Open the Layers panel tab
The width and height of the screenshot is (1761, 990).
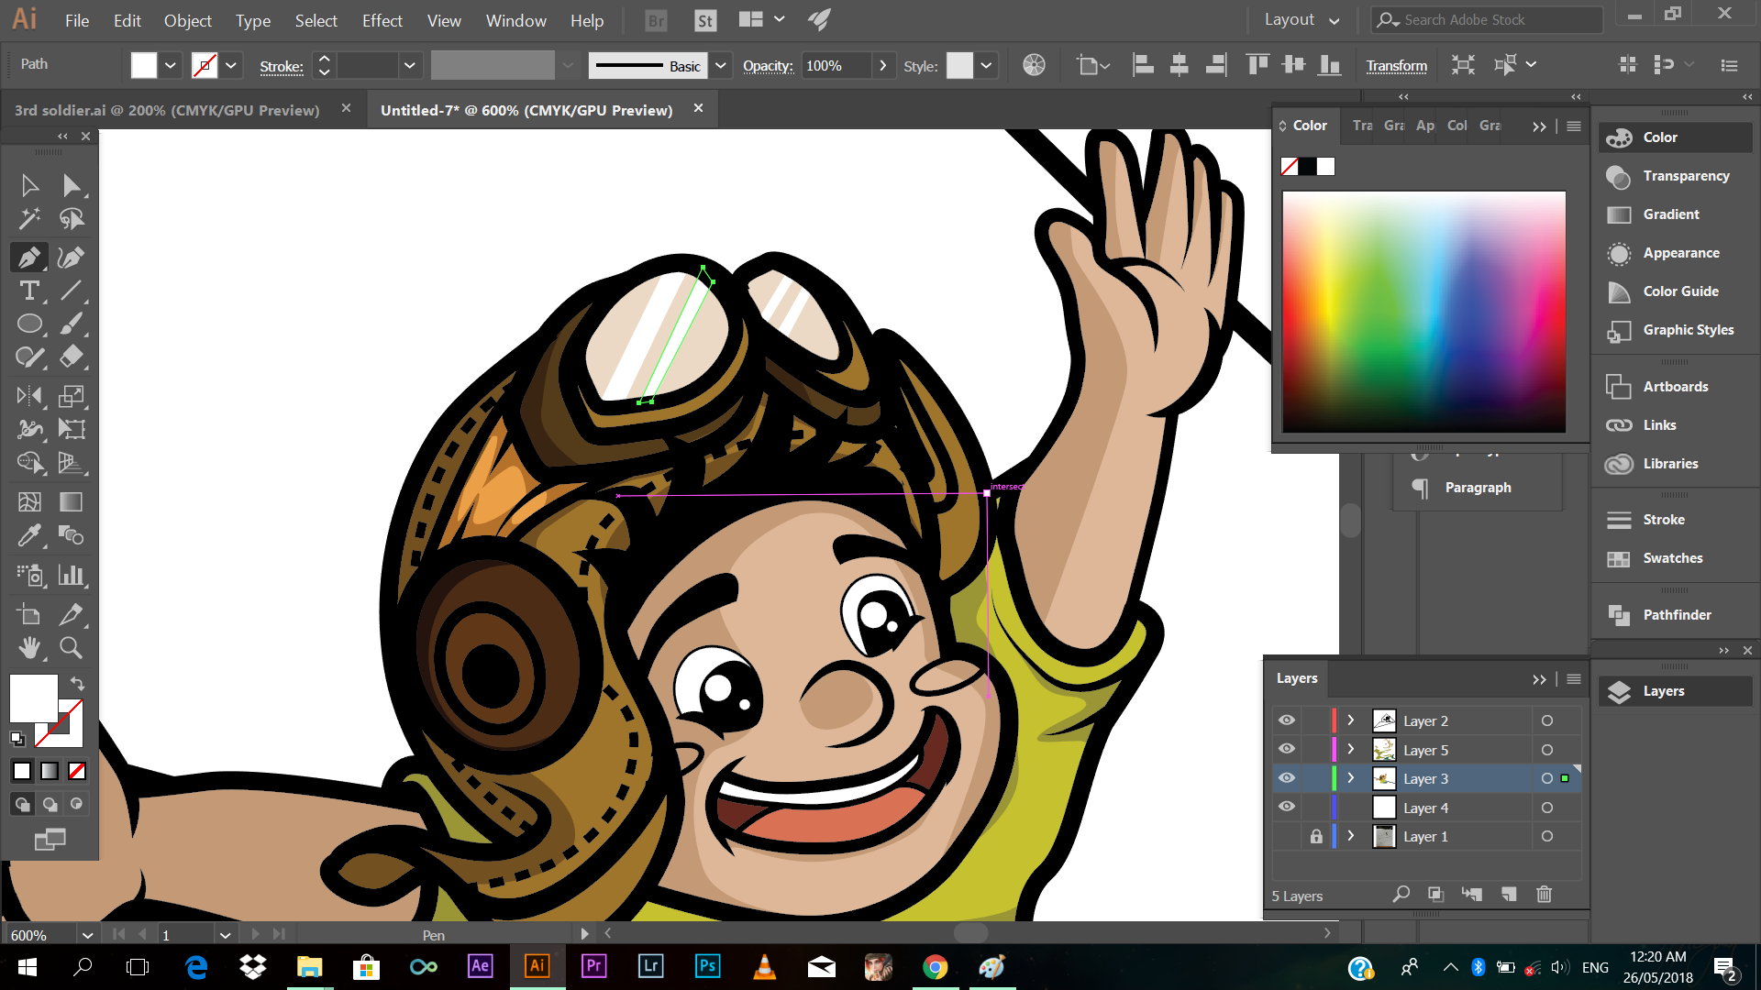(x=1297, y=678)
